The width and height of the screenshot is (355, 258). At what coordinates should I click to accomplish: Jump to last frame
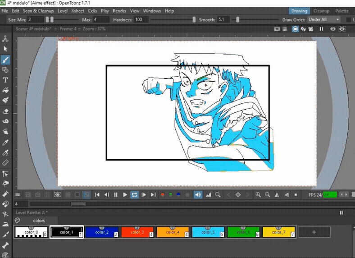point(153,195)
